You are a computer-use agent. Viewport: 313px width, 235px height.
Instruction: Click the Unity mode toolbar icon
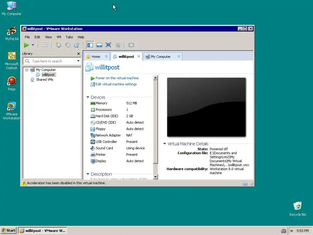118,45
